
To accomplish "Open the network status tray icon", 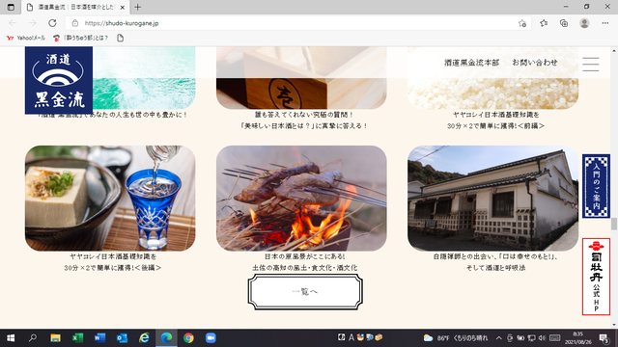I will pyautogui.click(x=531, y=338).
